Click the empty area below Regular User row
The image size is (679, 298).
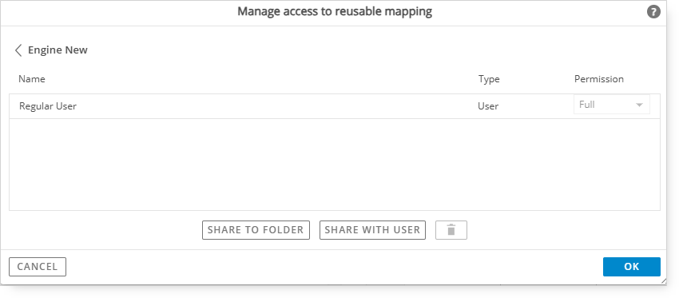pos(334,165)
